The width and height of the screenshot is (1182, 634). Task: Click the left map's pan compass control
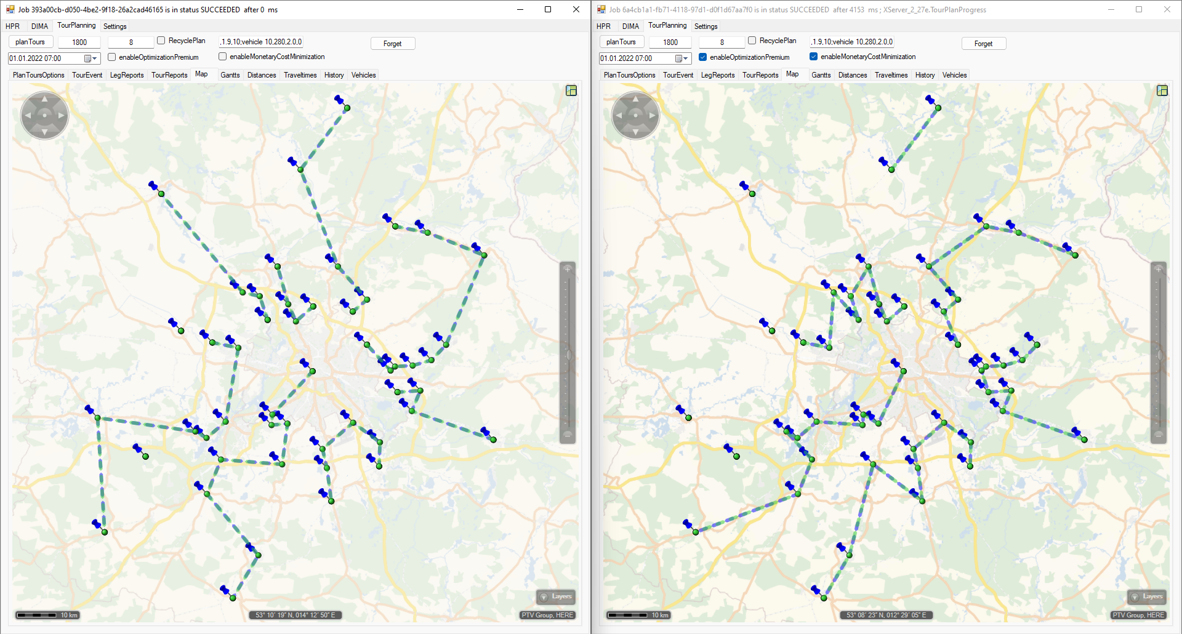44,115
